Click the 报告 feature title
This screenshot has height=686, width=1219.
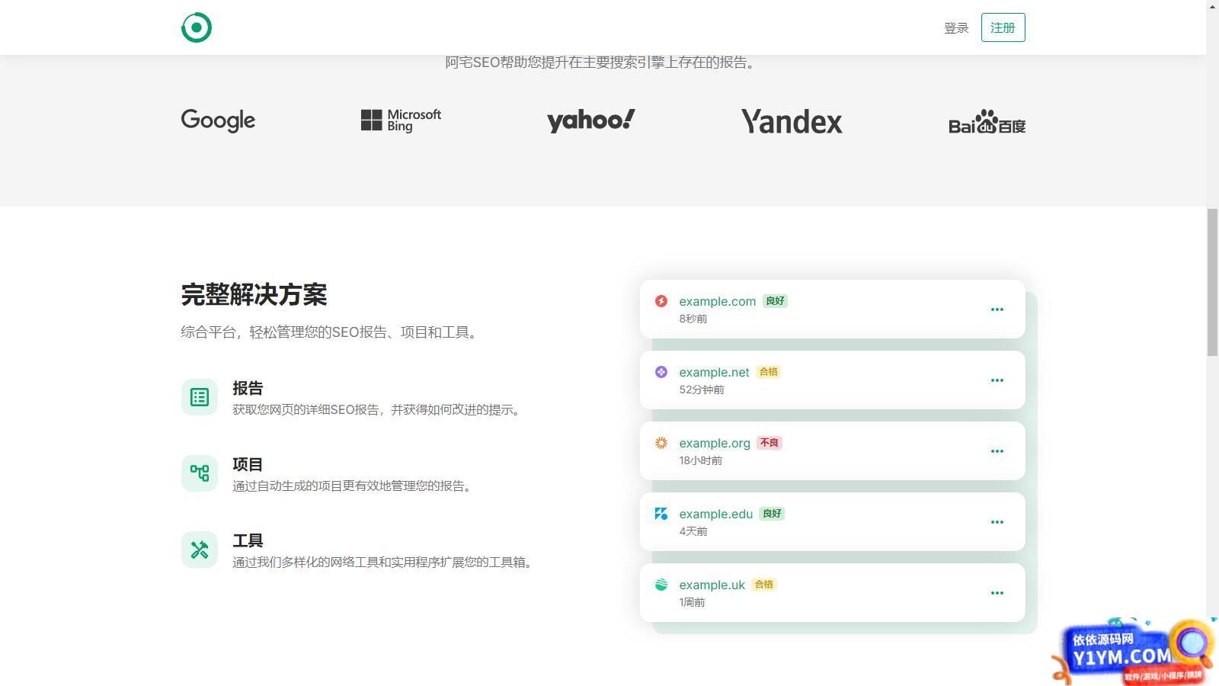248,388
